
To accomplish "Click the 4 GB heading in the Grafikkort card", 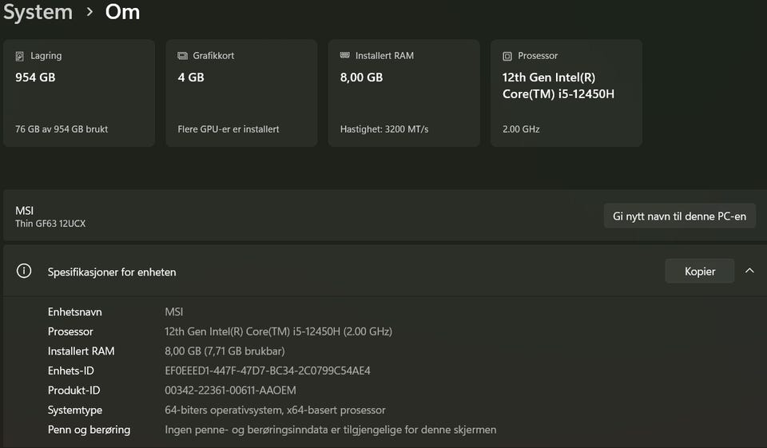I will 191,77.
